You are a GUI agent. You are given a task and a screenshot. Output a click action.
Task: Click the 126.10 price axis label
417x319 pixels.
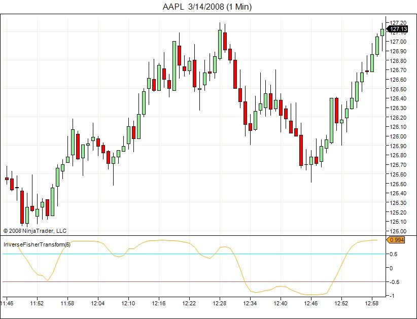coord(398,127)
